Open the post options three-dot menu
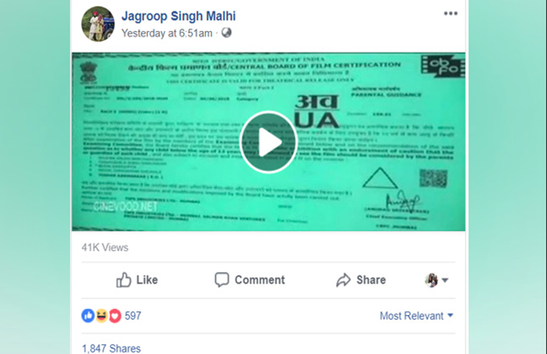Screen dimensions: 547x354 point(450,14)
